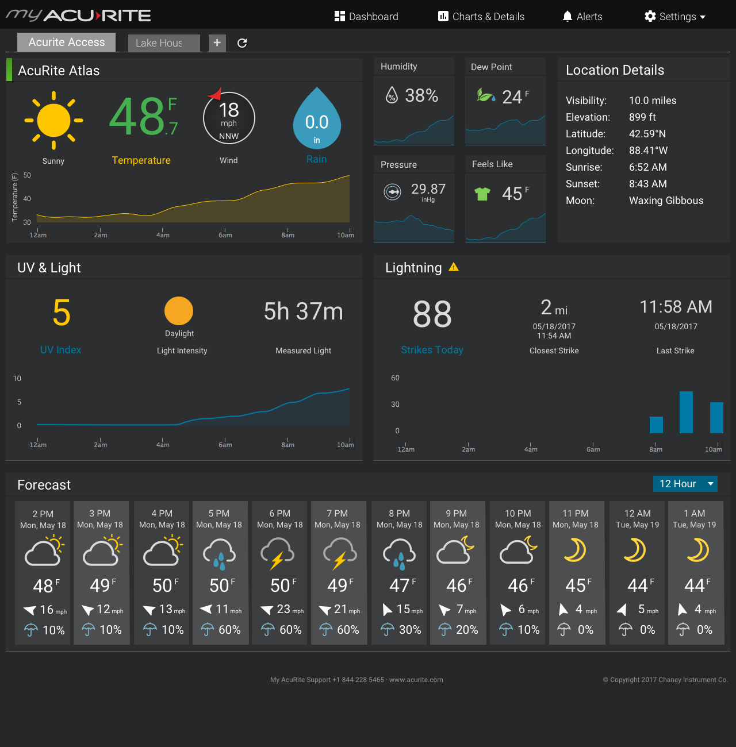Add a new dashboard tab with plus button
This screenshot has width=736, height=747.
[x=217, y=43]
